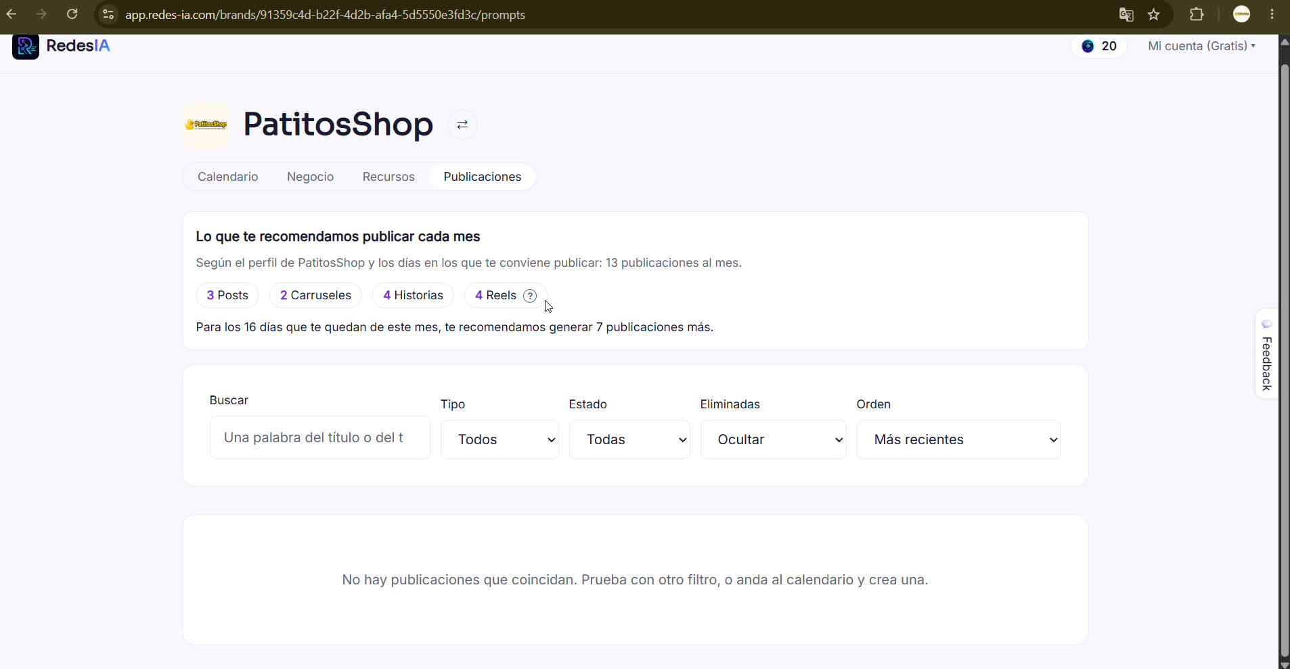The width and height of the screenshot is (1290, 669).
Task: Open the Chrome profile avatar
Action: pyautogui.click(x=1241, y=14)
